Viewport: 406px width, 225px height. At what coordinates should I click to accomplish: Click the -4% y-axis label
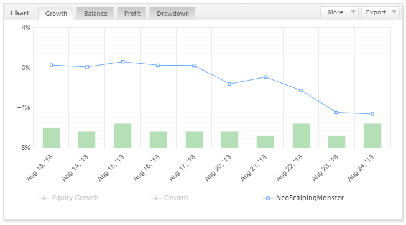(x=24, y=108)
